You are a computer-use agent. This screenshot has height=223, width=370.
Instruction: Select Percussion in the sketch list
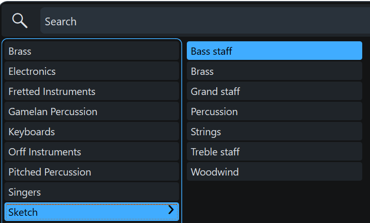274,111
